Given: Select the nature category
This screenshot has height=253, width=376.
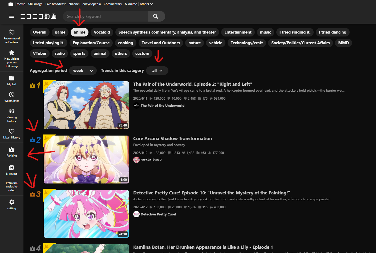Looking at the screenshot, I should 195,43.
